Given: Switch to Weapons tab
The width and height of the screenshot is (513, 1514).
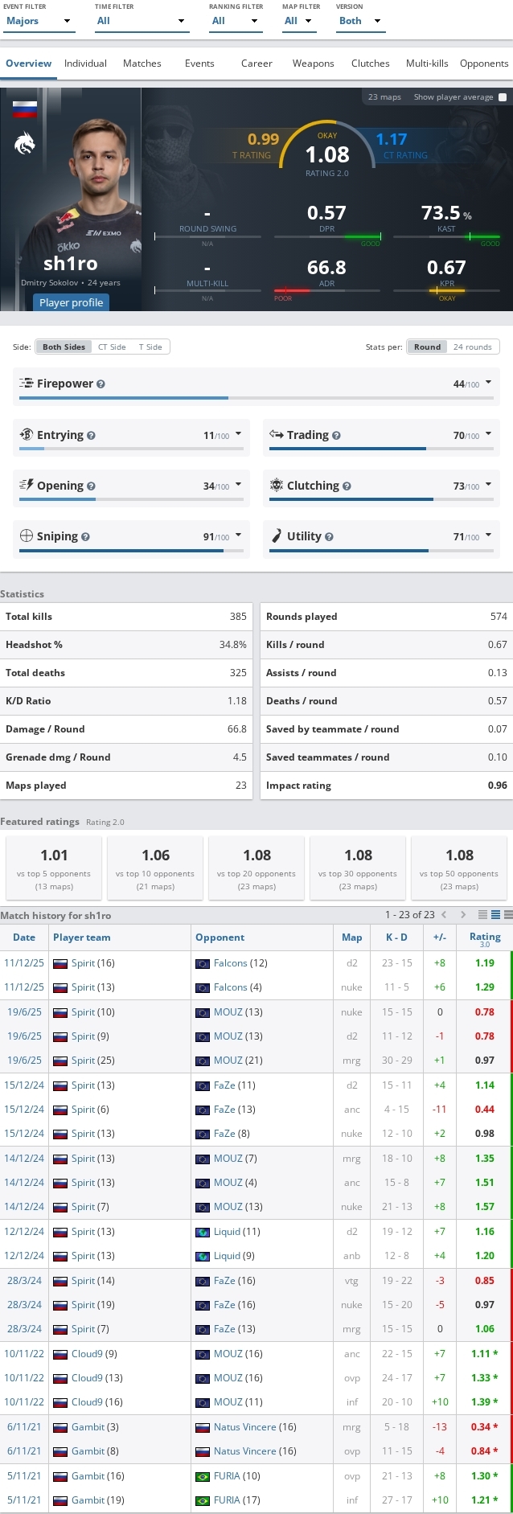Looking at the screenshot, I should [313, 64].
